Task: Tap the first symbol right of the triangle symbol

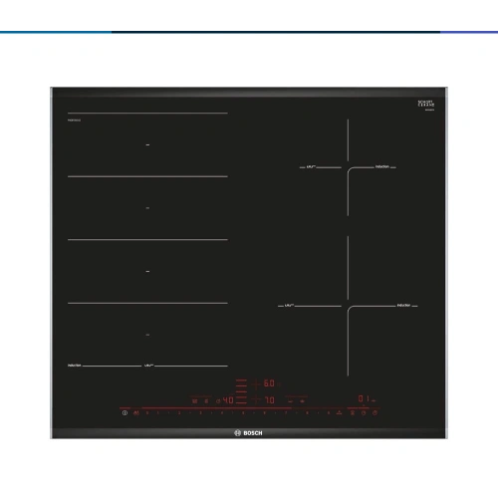Action: [x=353, y=413]
